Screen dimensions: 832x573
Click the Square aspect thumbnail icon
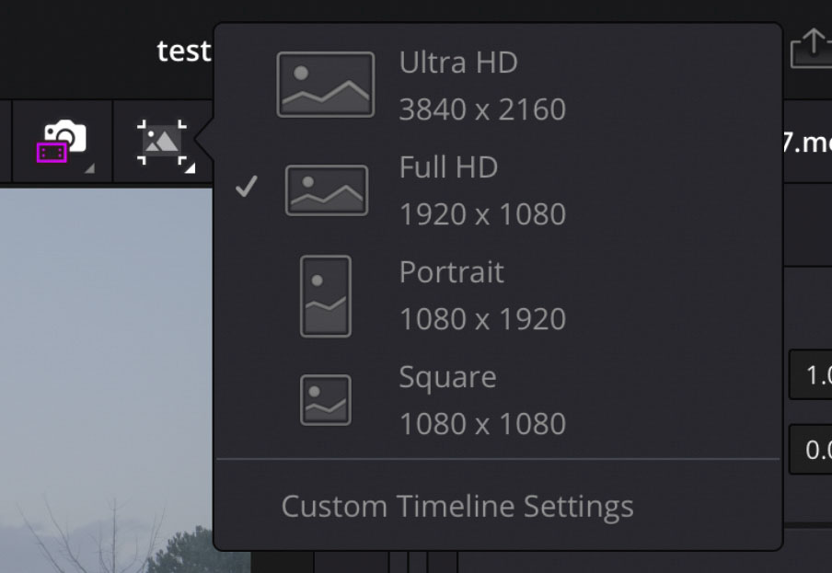325,400
